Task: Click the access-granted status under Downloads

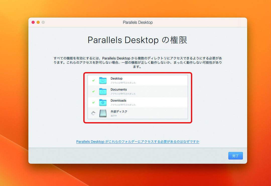Action: coord(123,105)
